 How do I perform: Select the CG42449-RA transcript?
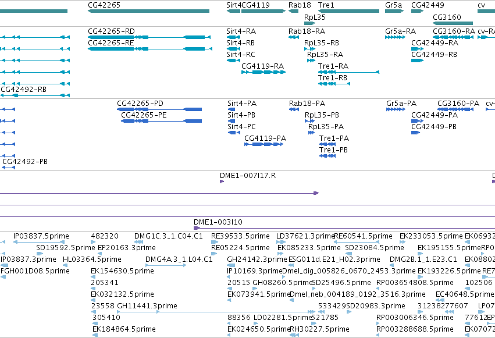click(417, 49)
